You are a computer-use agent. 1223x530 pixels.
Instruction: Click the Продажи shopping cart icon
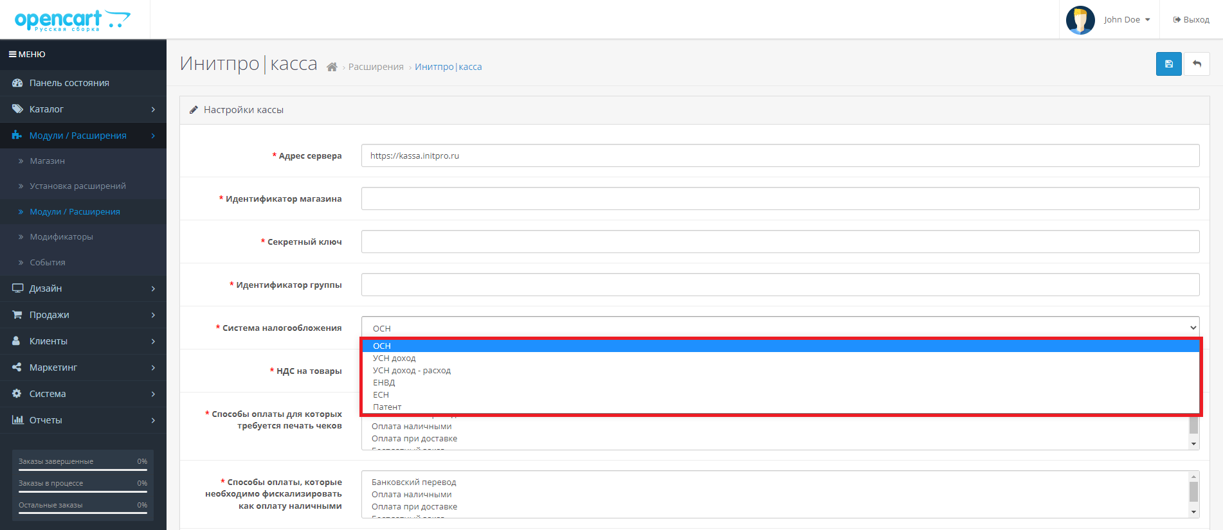[x=17, y=315]
